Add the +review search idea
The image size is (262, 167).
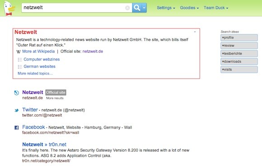239,46
